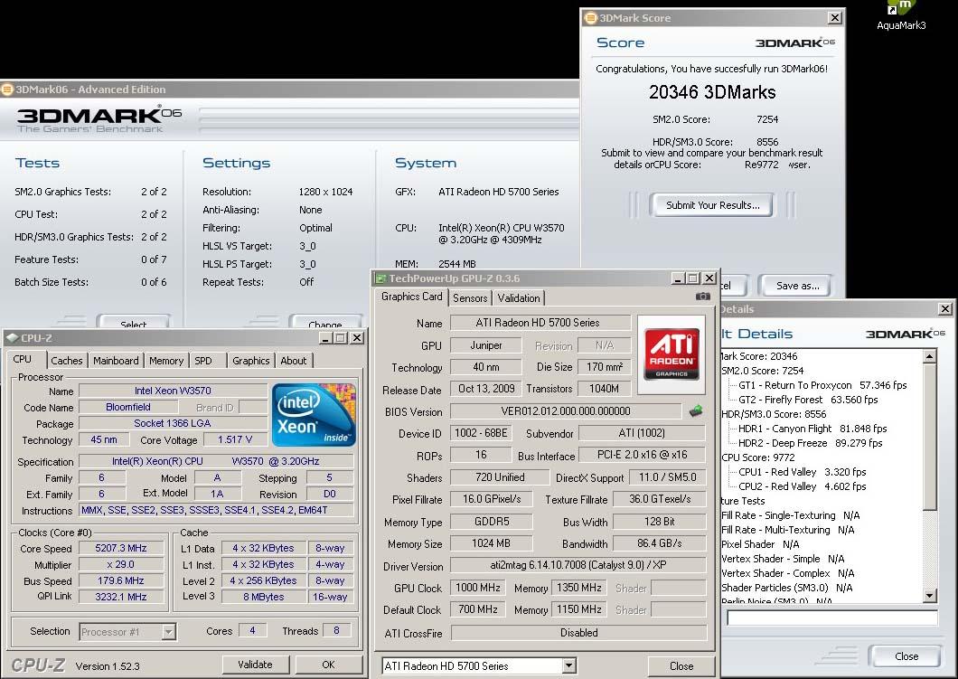Click the 3DMark Score window title icon
The width and height of the screenshot is (958, 679).
click(591, 18)
